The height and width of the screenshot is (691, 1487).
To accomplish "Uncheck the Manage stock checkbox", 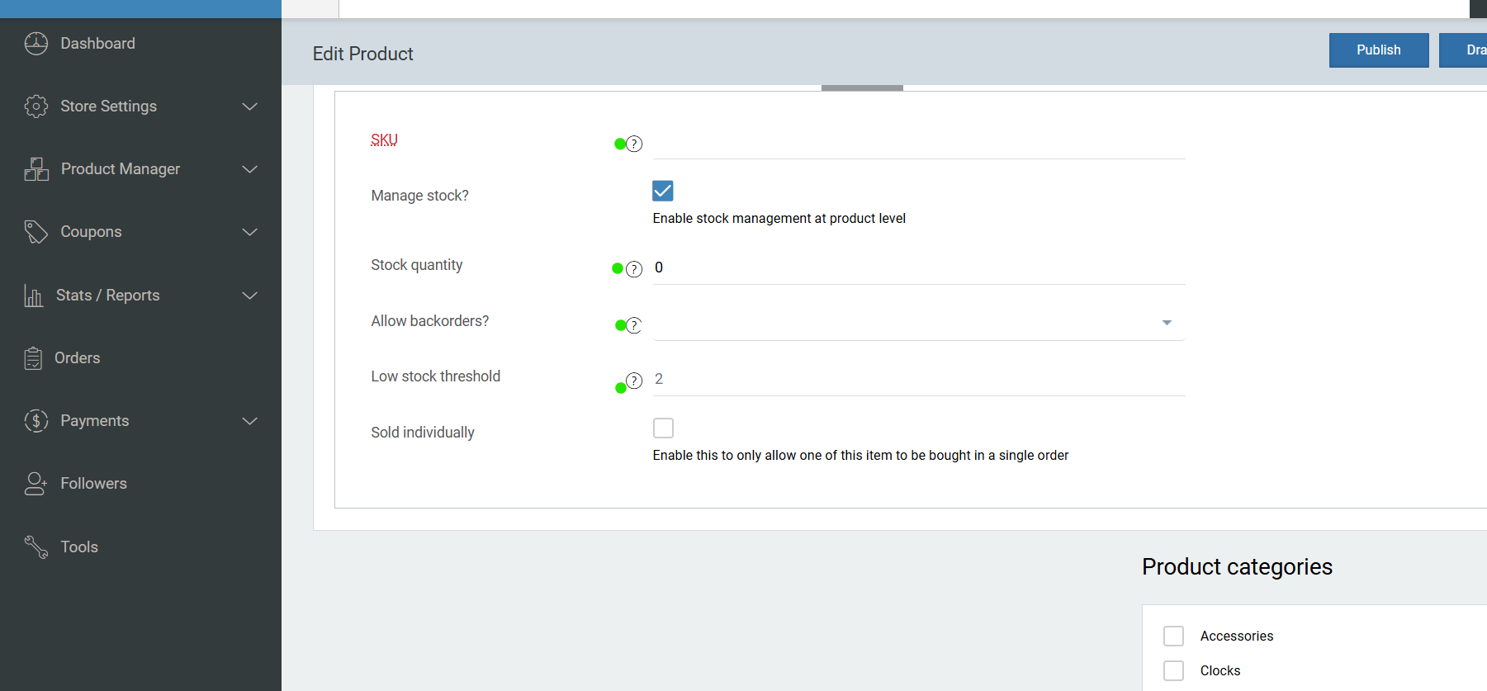I will click(663, 191).
